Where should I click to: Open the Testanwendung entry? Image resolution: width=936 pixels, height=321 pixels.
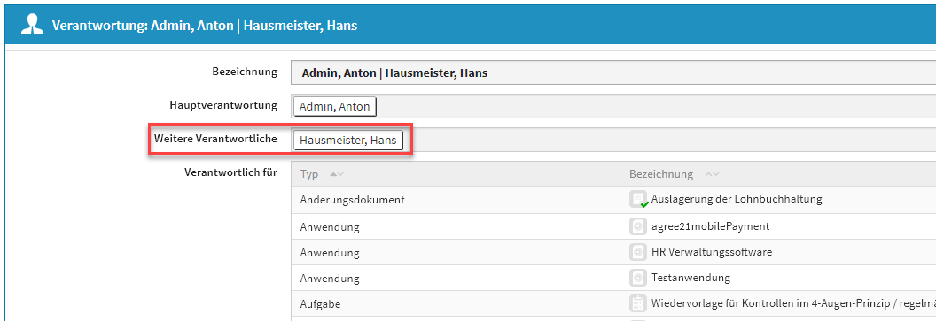[x=690, y=279]
